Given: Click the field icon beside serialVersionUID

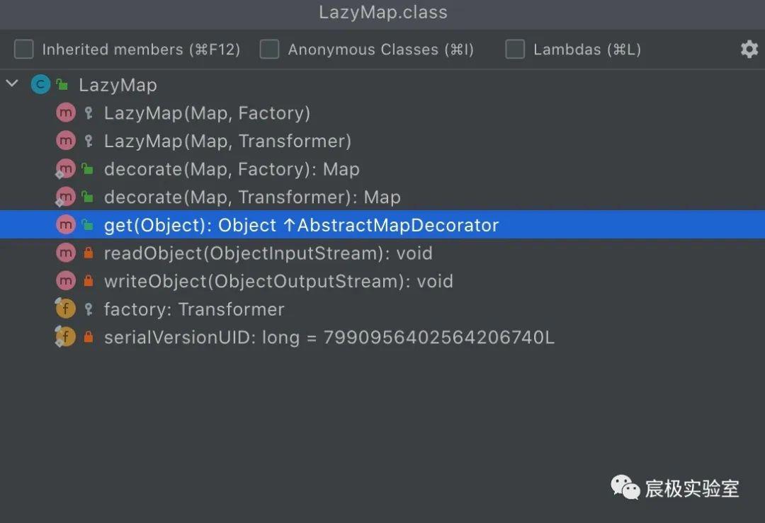Looking at the screenshot, I should pyautogui.click(x=65, y=337).
